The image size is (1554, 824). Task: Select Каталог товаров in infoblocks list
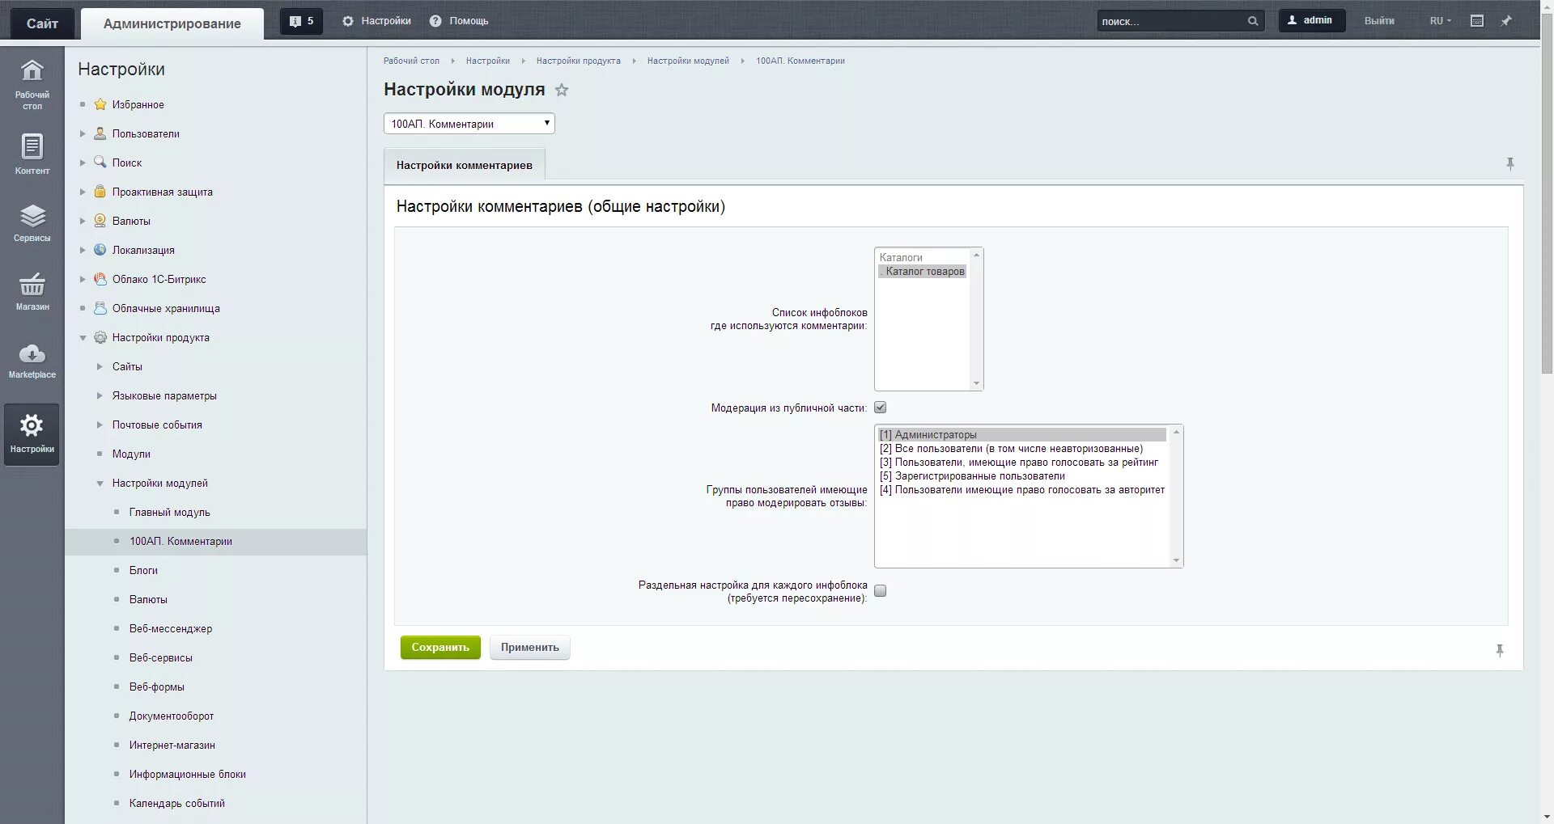point(923,272)
